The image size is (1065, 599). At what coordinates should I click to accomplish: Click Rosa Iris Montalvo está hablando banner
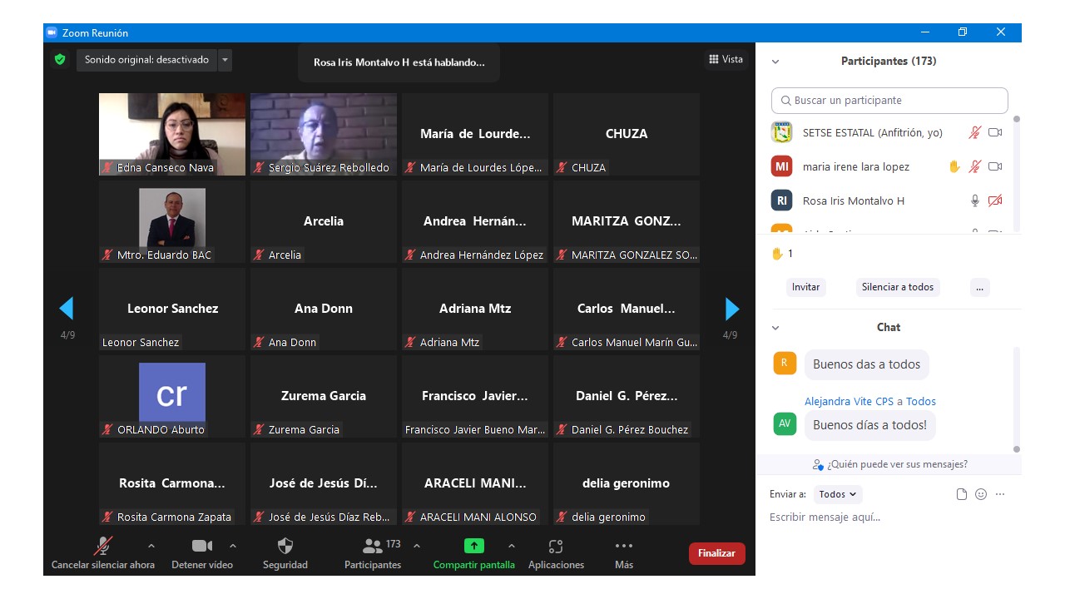tap(399, 62)
